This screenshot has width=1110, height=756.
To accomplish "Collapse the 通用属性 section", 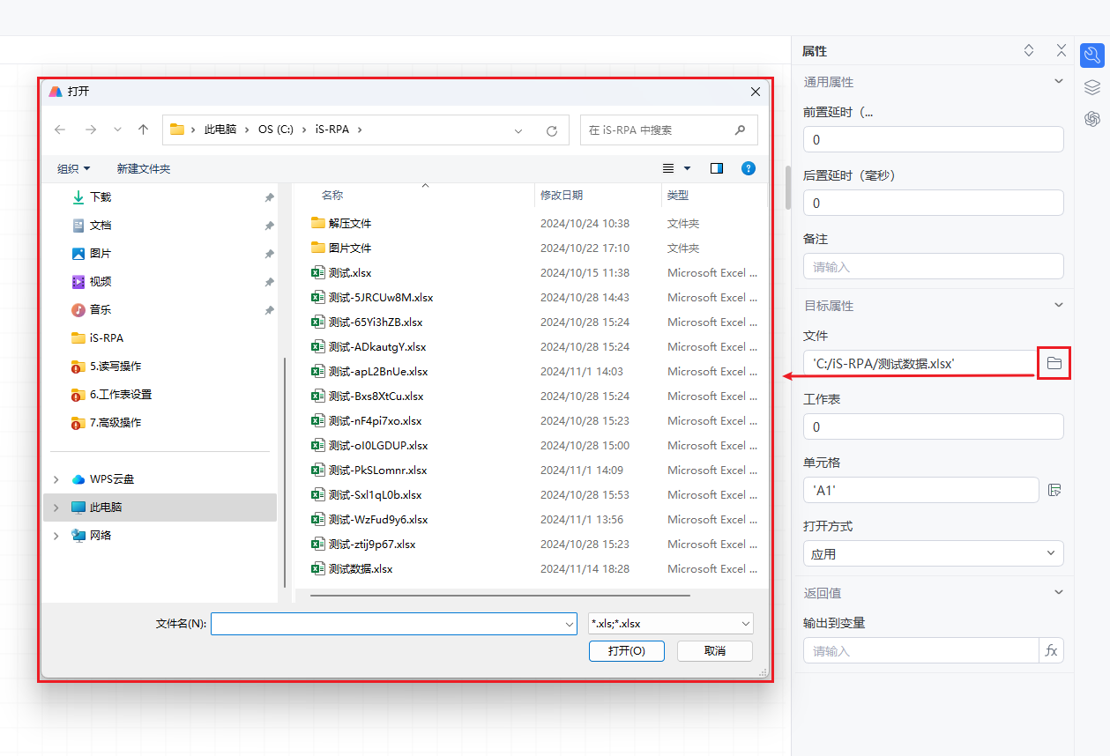I will pos(1059,82).
